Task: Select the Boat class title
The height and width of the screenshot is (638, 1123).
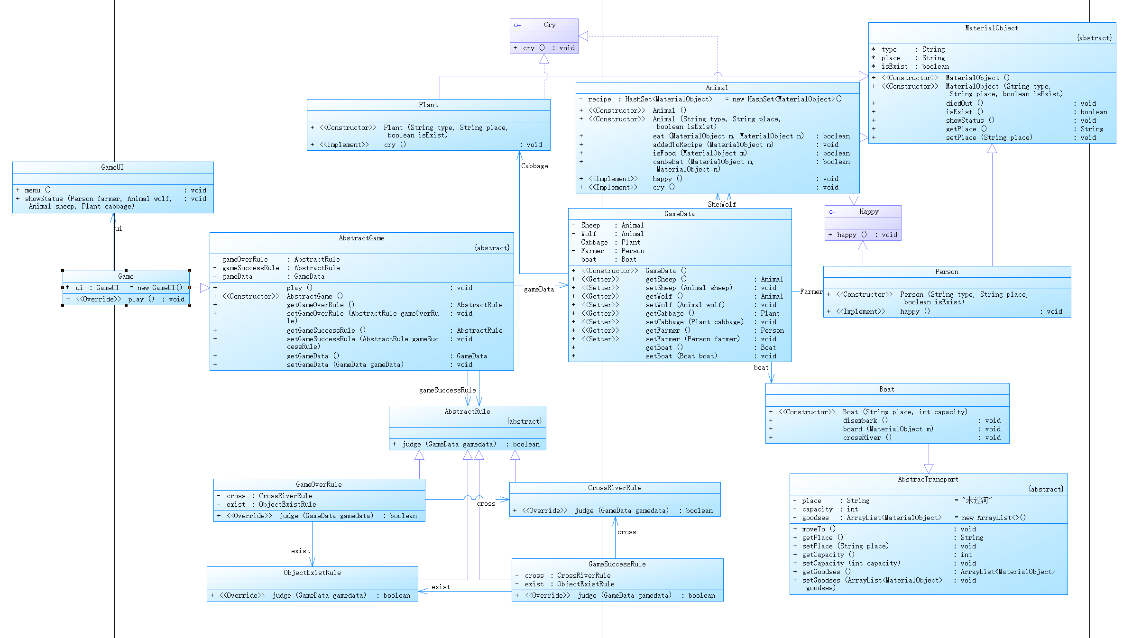Action: coord(887,389)
